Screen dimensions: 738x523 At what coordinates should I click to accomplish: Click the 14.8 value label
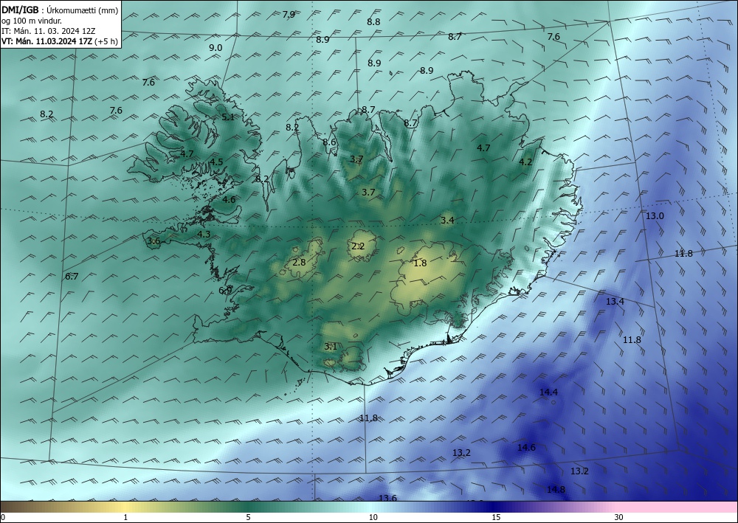pos(556,490)
